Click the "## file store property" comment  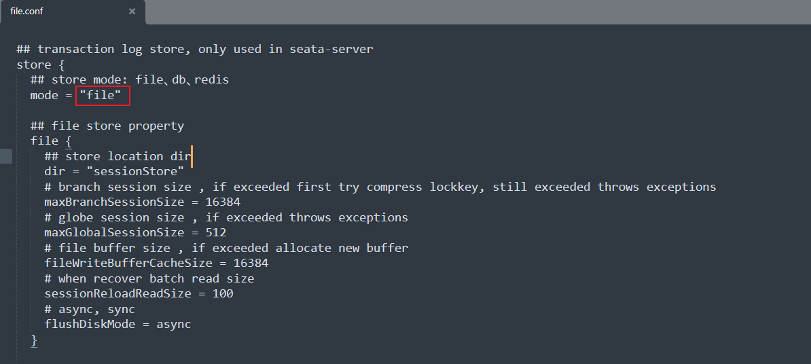[x=107, y=126]
